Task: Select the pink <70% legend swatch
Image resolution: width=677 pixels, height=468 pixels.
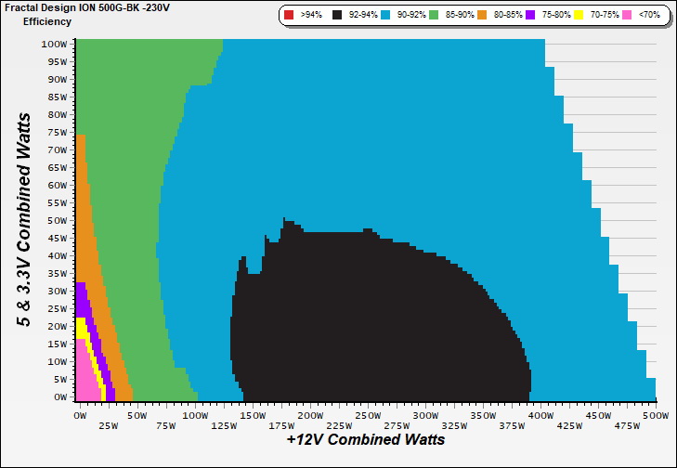Action: pyautogui.click(x=628, y=16)
